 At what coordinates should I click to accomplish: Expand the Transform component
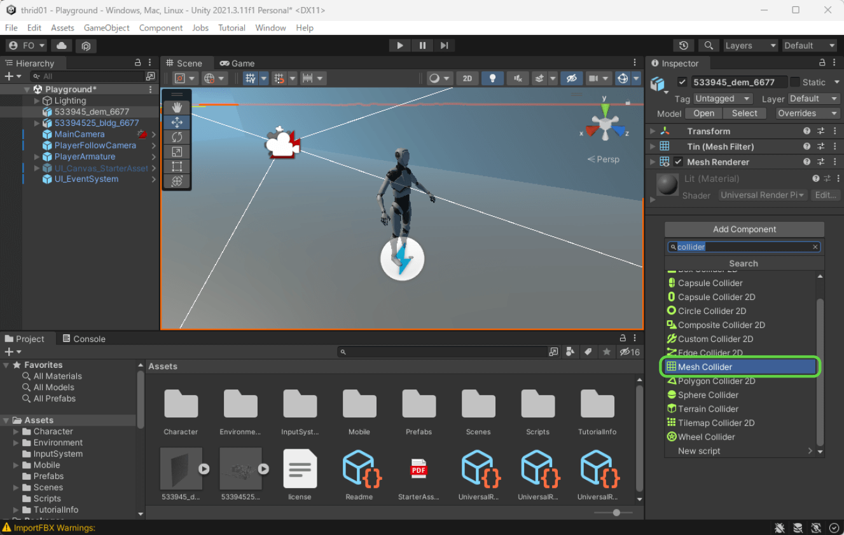[x=652, y=131]
